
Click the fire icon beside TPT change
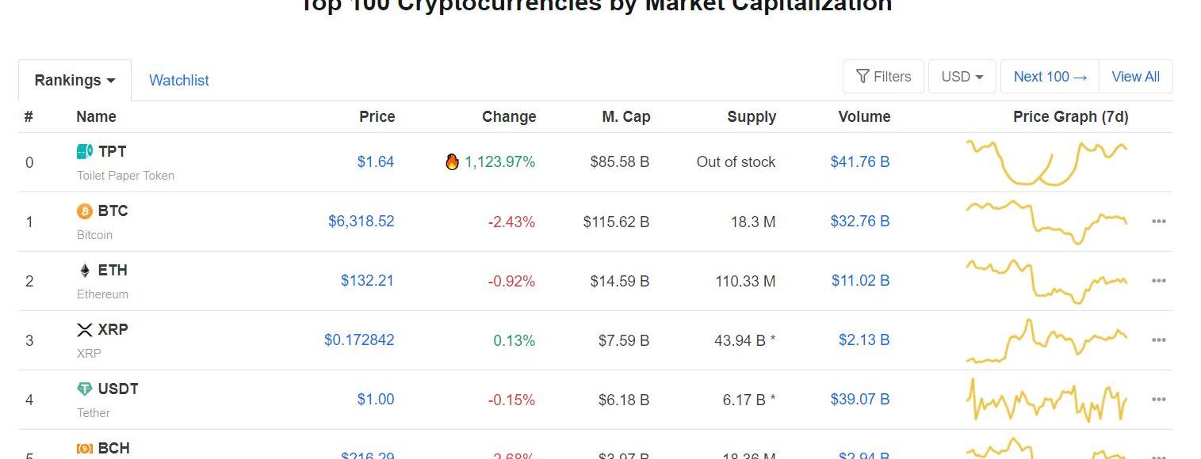tap(452, 162)
